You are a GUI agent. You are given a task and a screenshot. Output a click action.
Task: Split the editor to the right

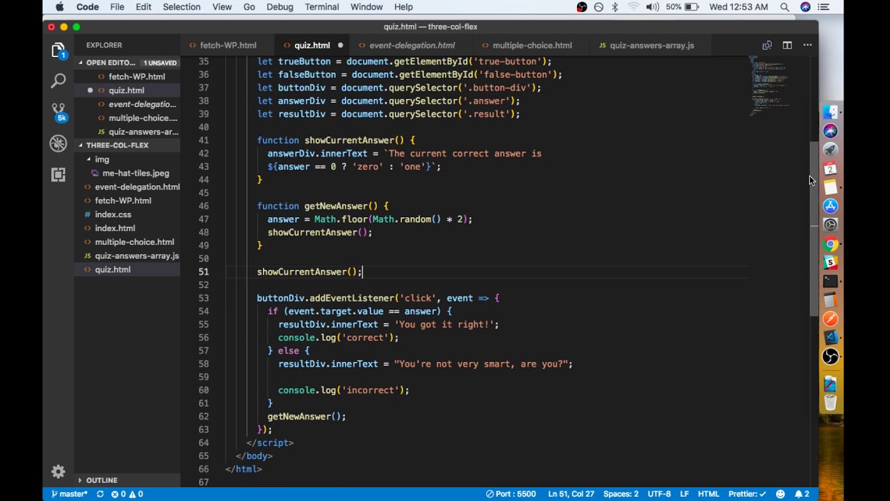(x=787, y=45)
